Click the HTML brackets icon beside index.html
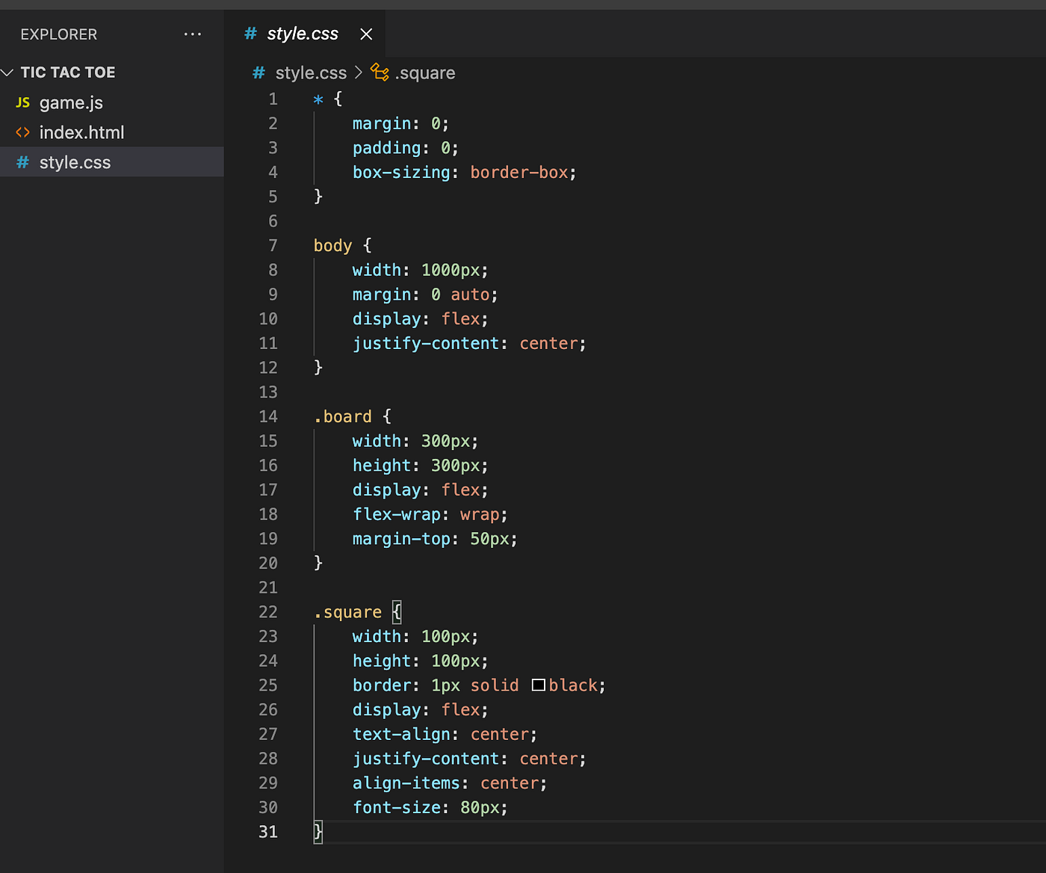This screenshot has width=1046, height=873. (23, 132)
